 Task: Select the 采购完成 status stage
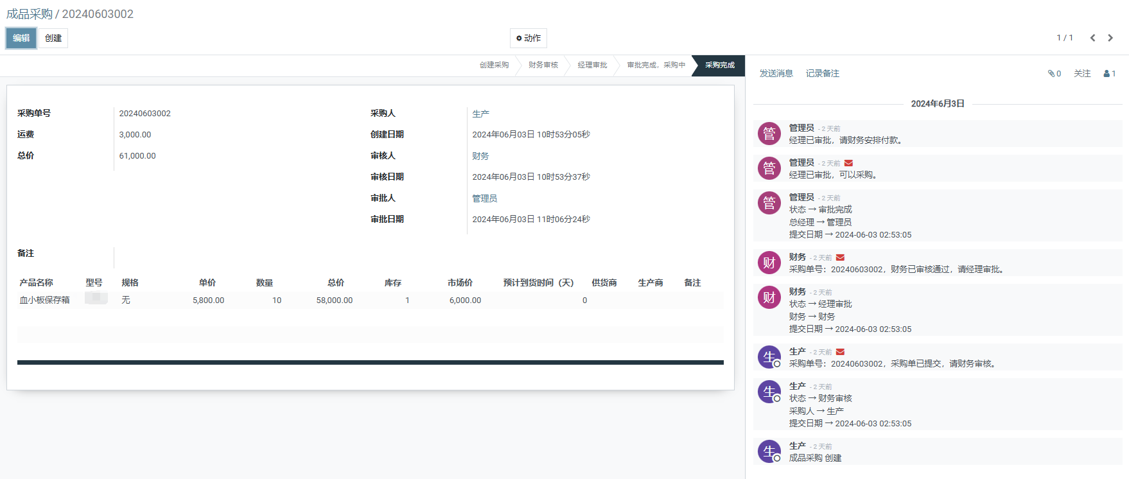(x=719, y=65)
